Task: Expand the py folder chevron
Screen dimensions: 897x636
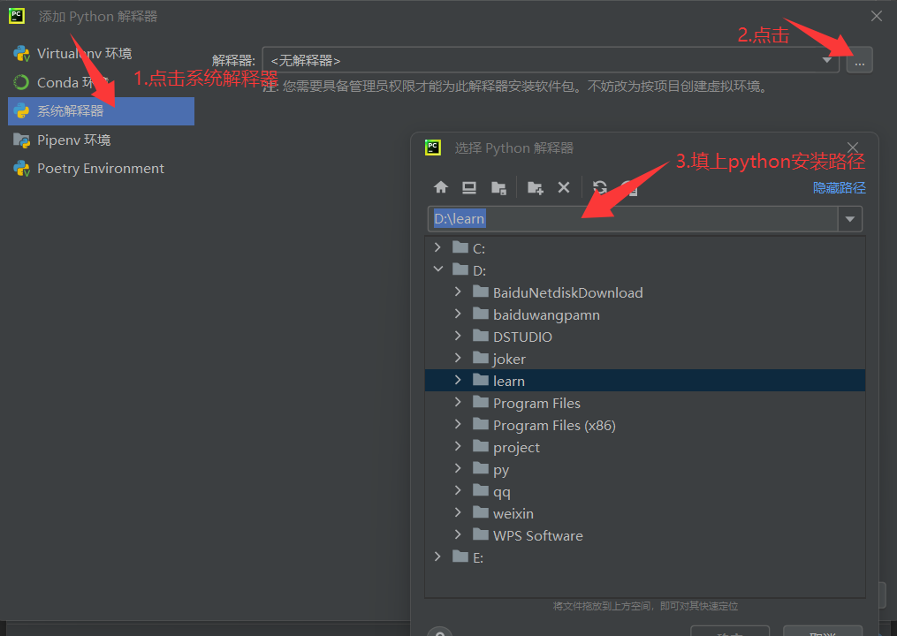Action: click(458, 468)
